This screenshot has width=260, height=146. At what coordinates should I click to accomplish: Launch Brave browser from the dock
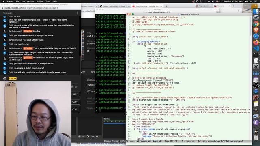point(256,30)
